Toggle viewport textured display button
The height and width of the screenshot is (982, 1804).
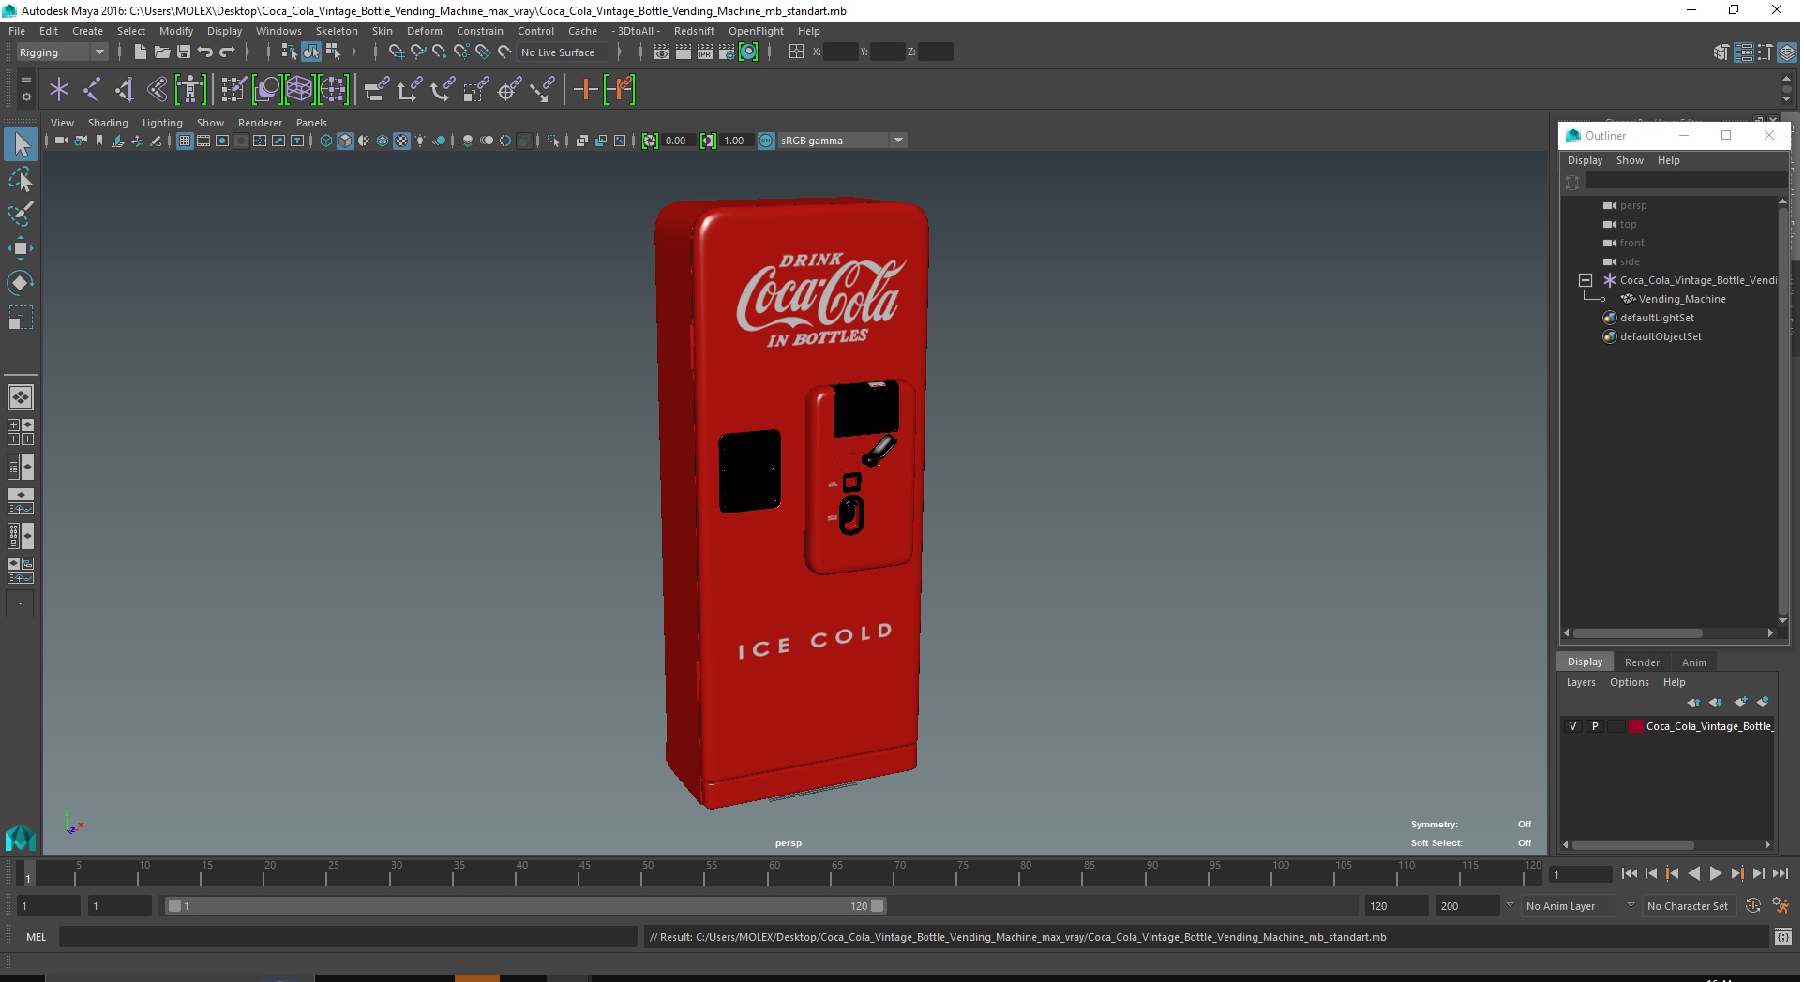[x=401, y=141]
